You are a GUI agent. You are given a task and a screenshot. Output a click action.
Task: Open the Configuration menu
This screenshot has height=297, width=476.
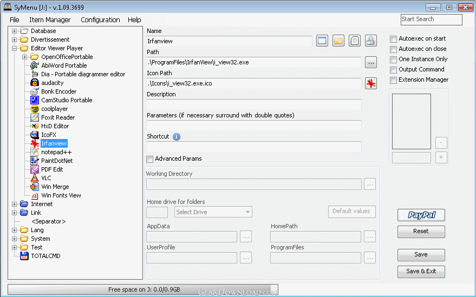(100, 20)
